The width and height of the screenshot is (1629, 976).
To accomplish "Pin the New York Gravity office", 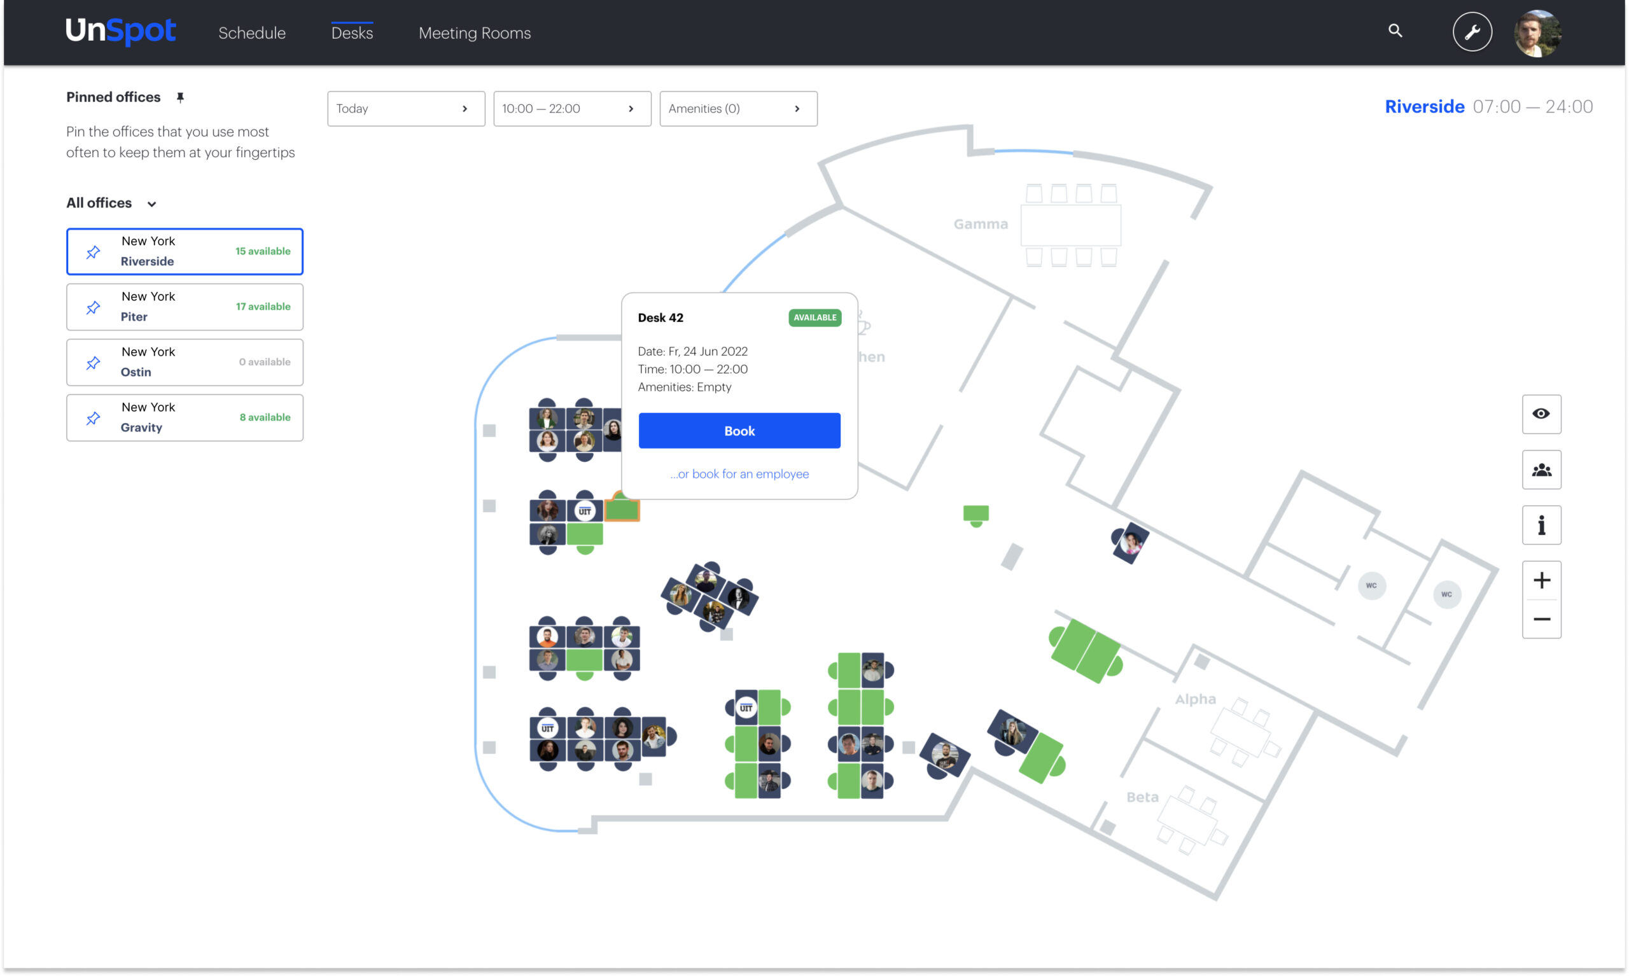I will tap(94, 418).
